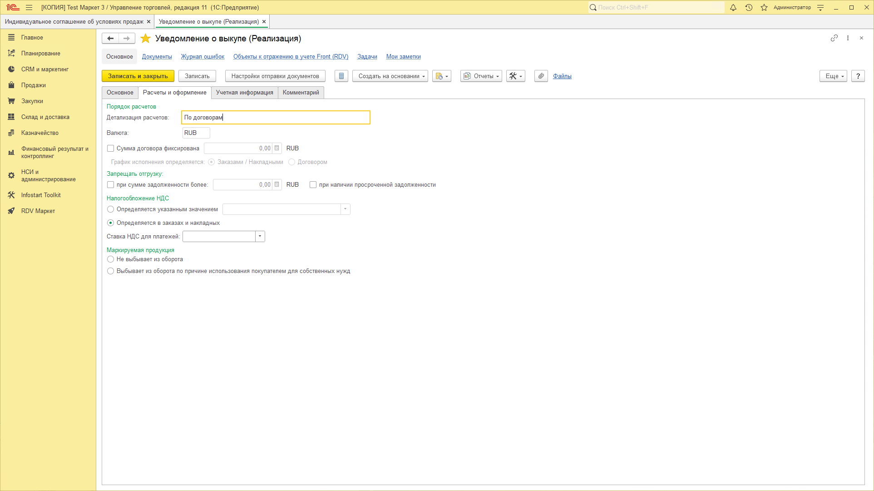Click the back navigation arrow
Viewport: 874px width, 491px height.
point(110,39)
